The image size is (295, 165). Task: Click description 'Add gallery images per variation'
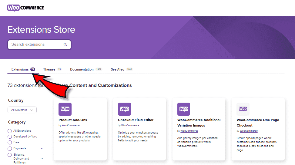click(x=197, y=142)
